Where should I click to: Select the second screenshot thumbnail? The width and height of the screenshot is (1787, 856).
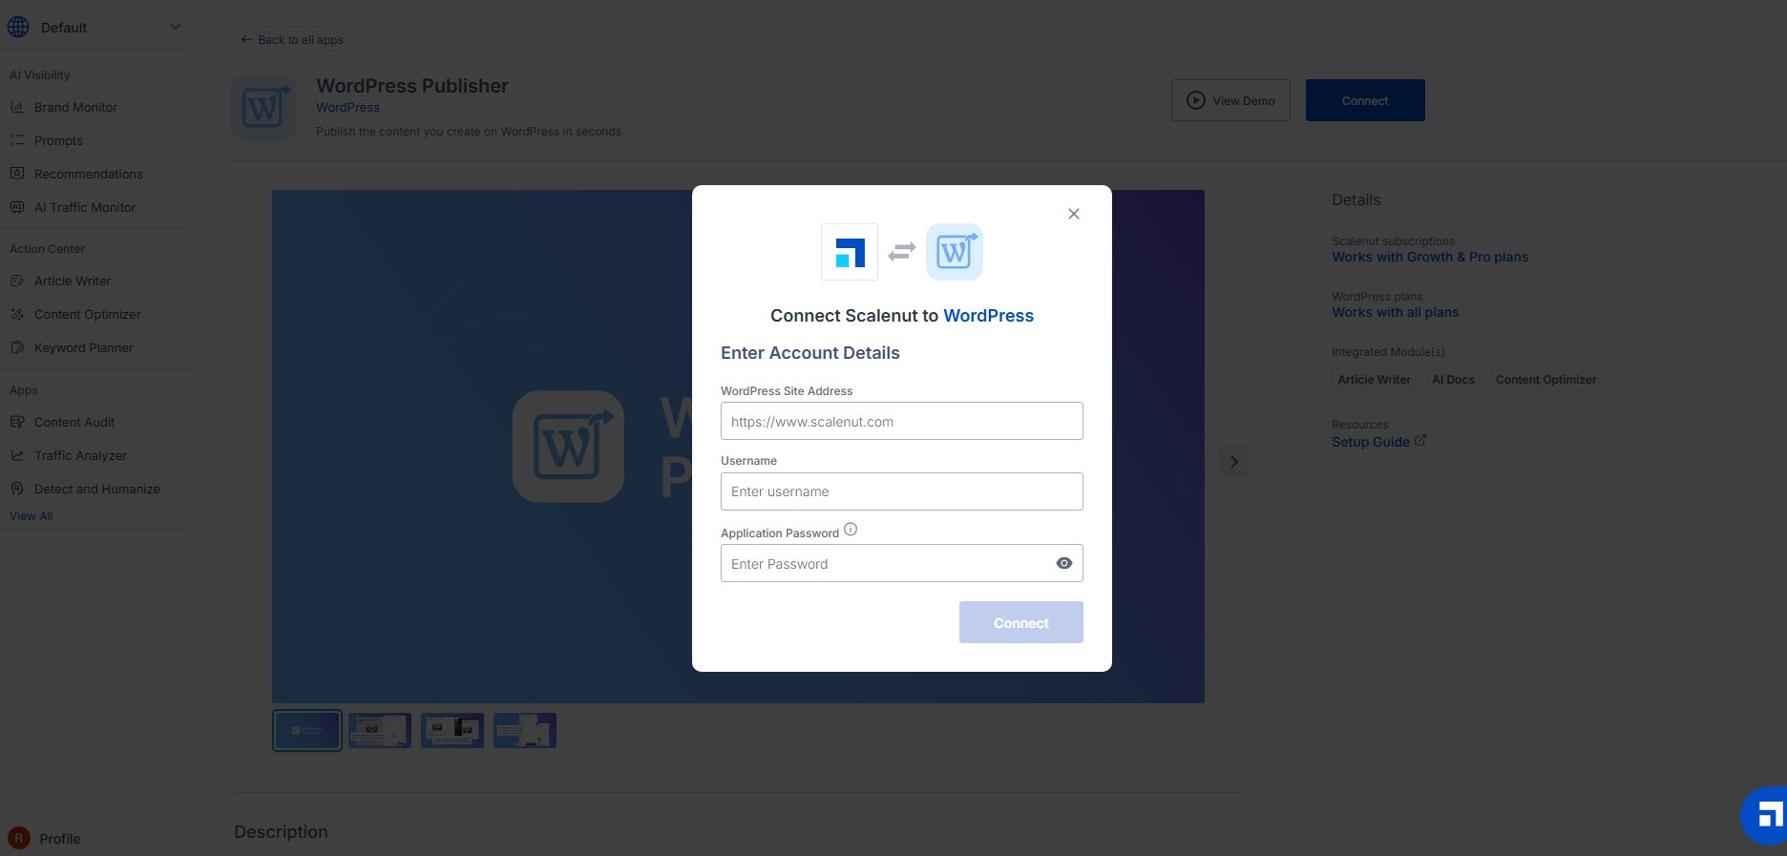380,730
